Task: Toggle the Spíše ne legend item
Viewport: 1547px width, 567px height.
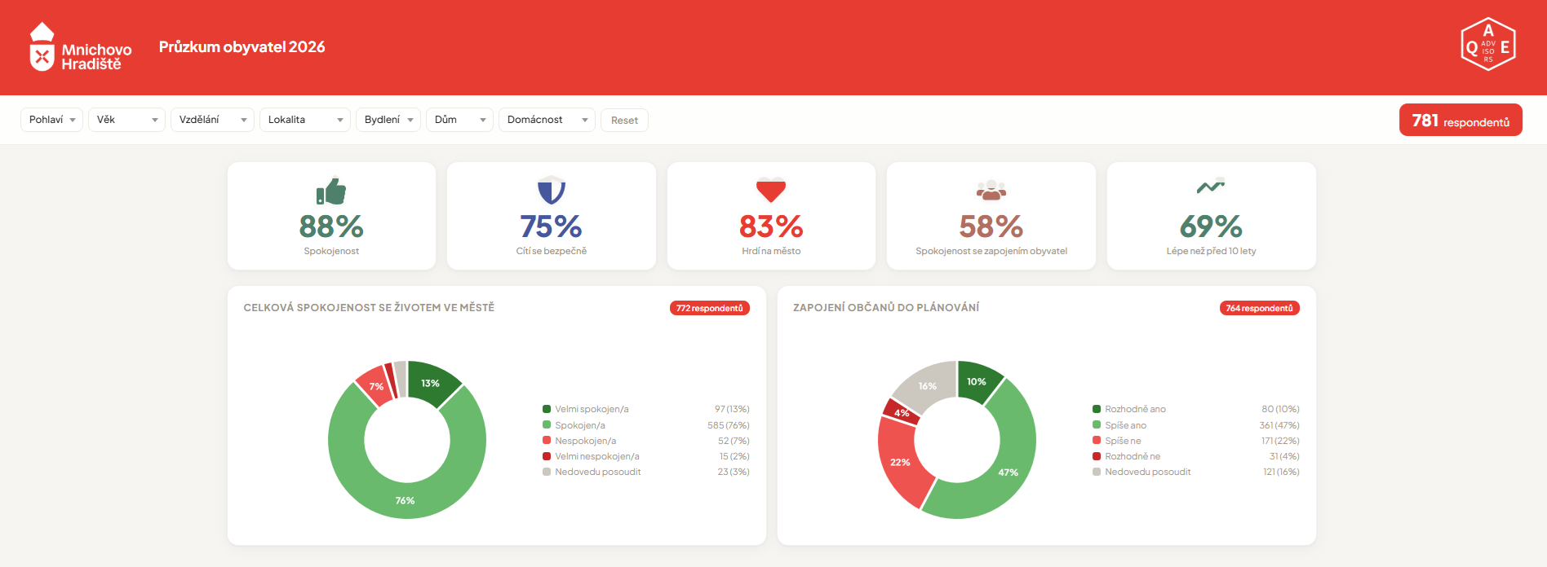Action: (x=1123, y=441)
